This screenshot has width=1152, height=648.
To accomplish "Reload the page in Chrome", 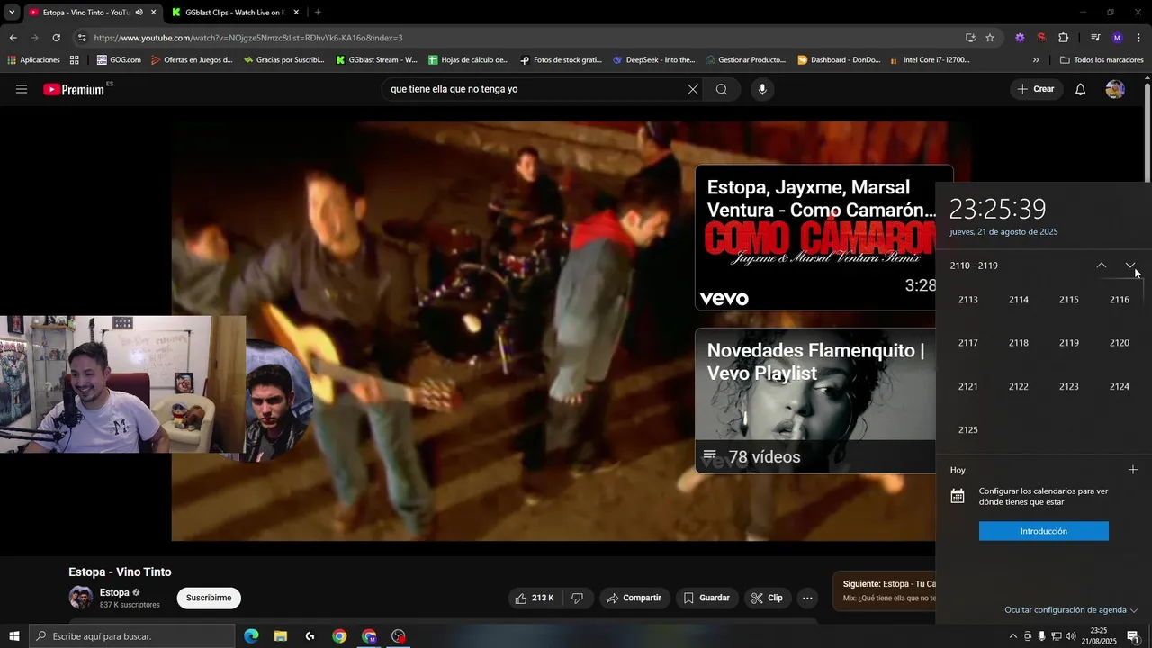I will click(x=56, y=38).
